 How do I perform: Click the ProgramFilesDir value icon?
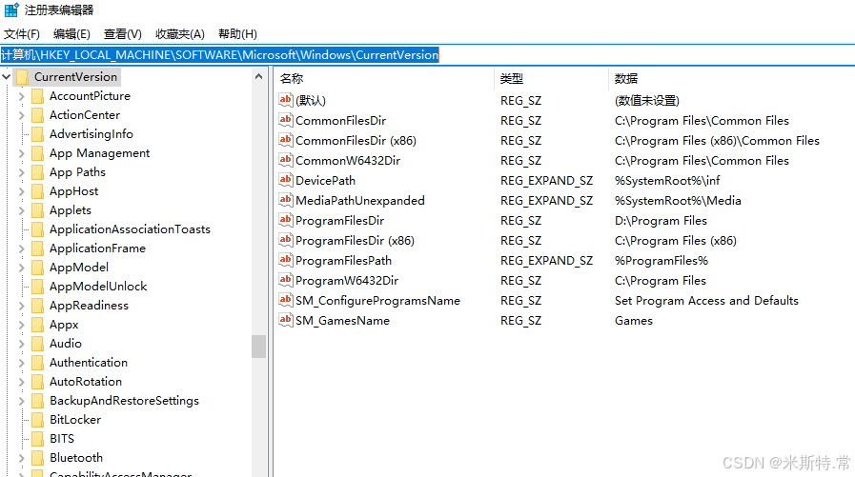click(x=286, y=220)
